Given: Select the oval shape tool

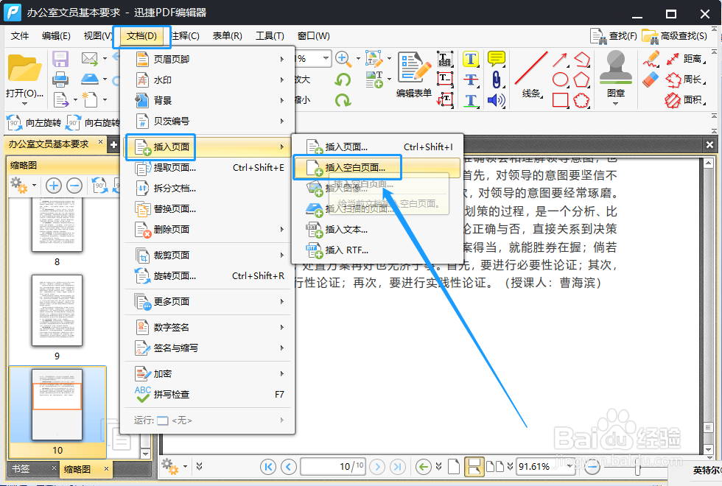Looking at the screenshot, I should point(561,80).
